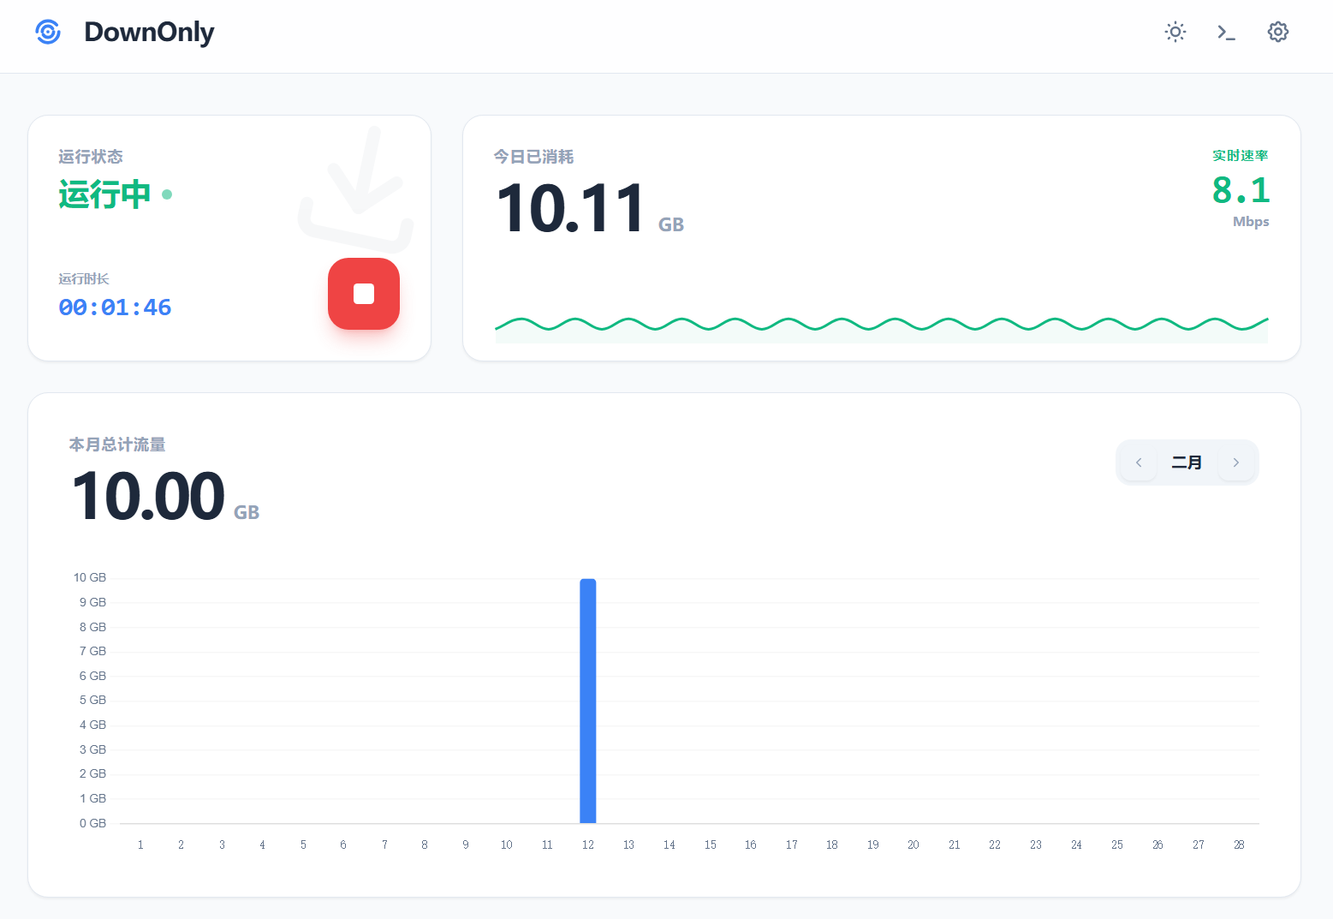The height and width of the screenshot is (919, 1333).
Task: Go to the next month
Action: click(1235, 462)
